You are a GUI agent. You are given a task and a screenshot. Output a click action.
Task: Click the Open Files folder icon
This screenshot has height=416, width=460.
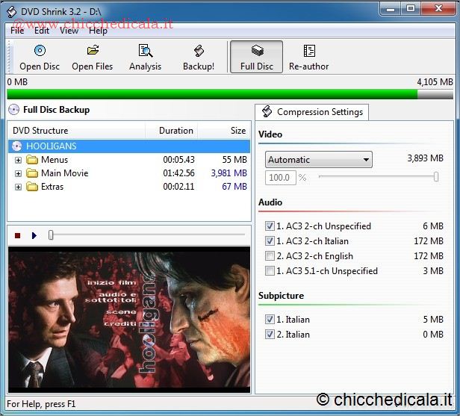[93, 51]
